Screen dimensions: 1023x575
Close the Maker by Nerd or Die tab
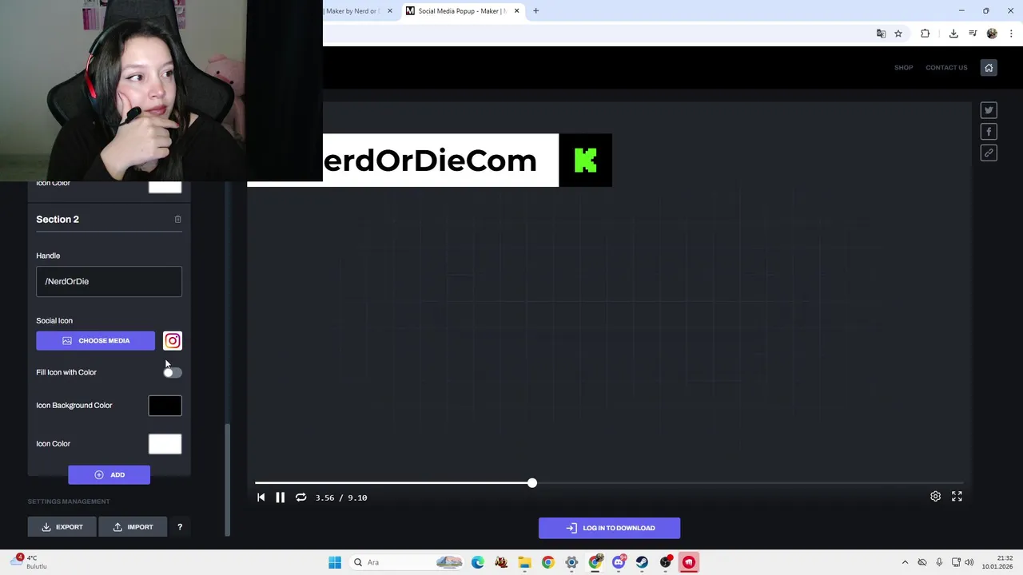pyautogui.click(x=390, y=11)
